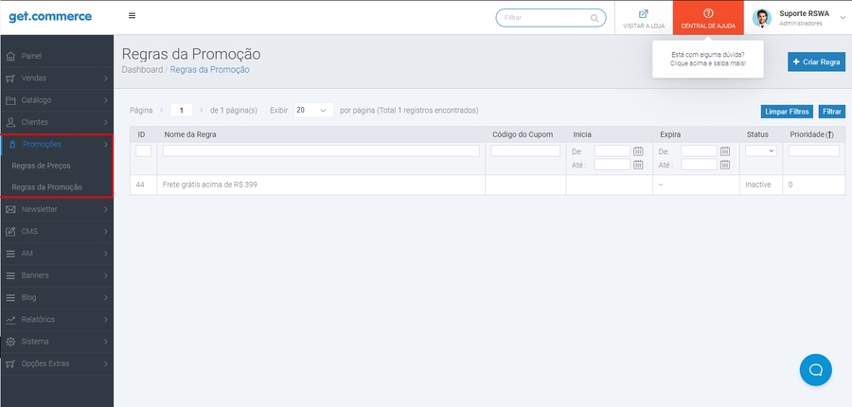This screenshot has width=852, height=407.
Task: Click the Criar Regra button
Action: tap(816, 62)
